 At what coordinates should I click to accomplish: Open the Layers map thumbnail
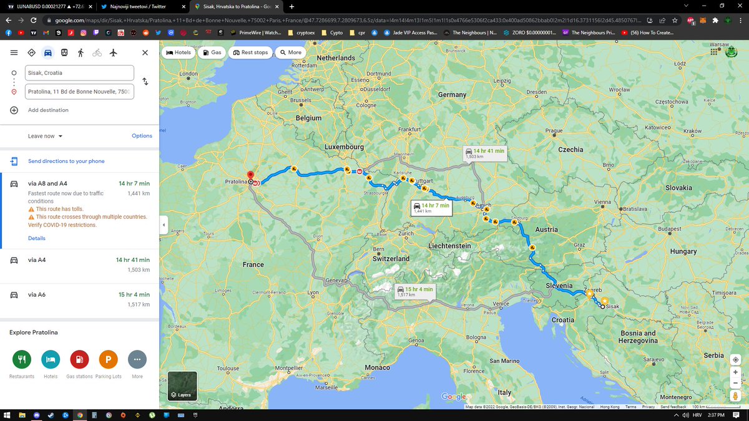click(x=182, y=385)
